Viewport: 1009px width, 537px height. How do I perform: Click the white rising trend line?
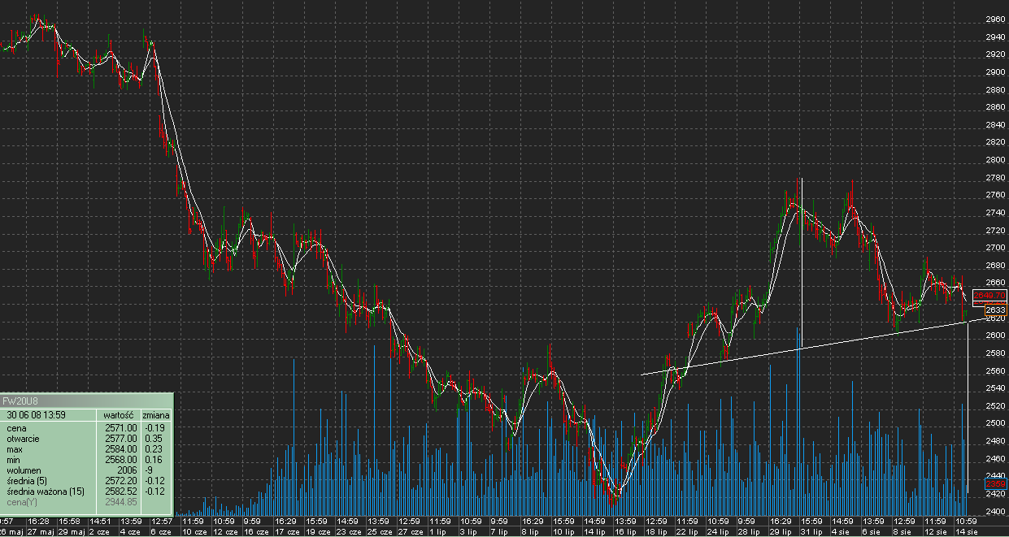click(813, 347)
